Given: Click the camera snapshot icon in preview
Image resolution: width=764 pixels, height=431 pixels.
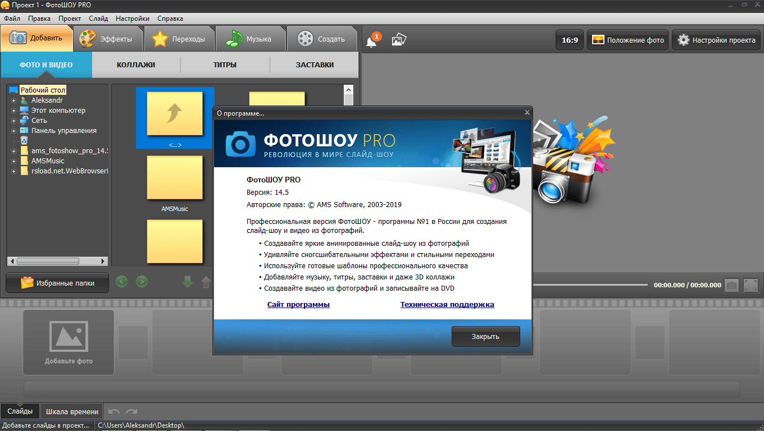Looking at the screenshot, I should pyautogui.click(x=731, y=285).
